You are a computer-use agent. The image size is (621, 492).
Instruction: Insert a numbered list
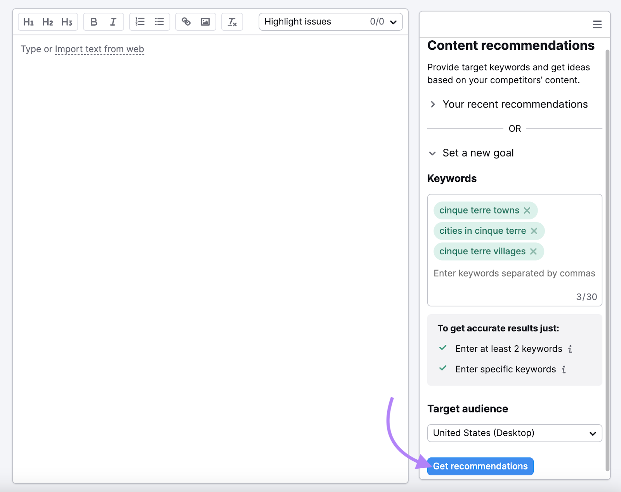[x=140, y=22]
